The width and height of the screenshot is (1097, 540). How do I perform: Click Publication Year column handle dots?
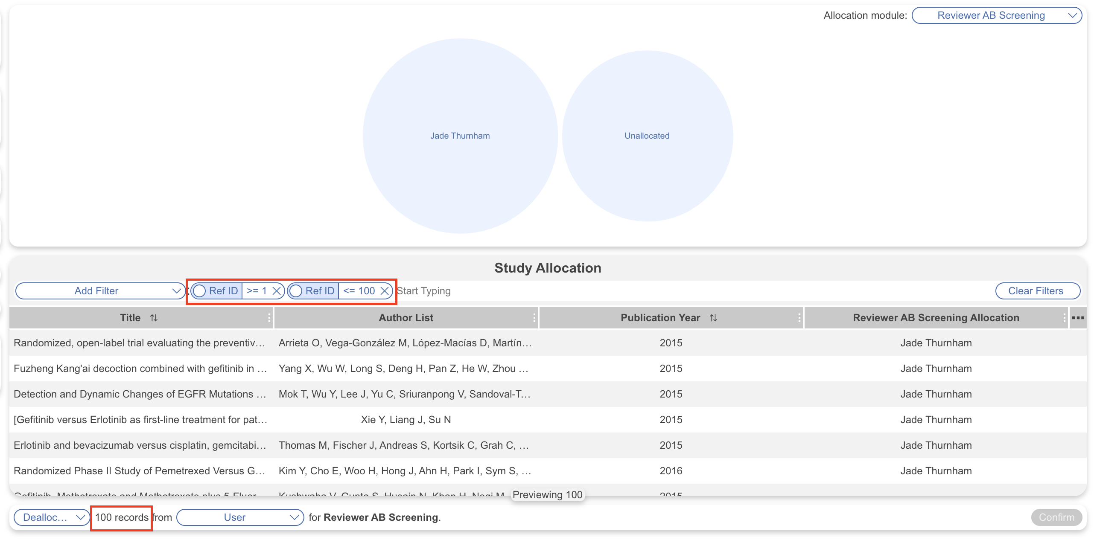[x=799, y=318]
